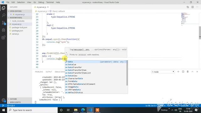The image size is (201, 113).
Task: Maximize the terminal panel size
Action: pyautogui.click(x=193, y=72)
